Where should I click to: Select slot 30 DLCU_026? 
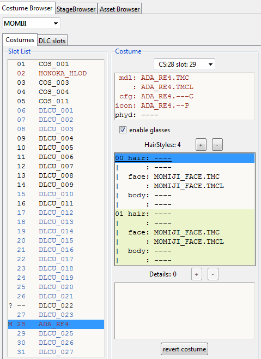click(x=56, y=343)
